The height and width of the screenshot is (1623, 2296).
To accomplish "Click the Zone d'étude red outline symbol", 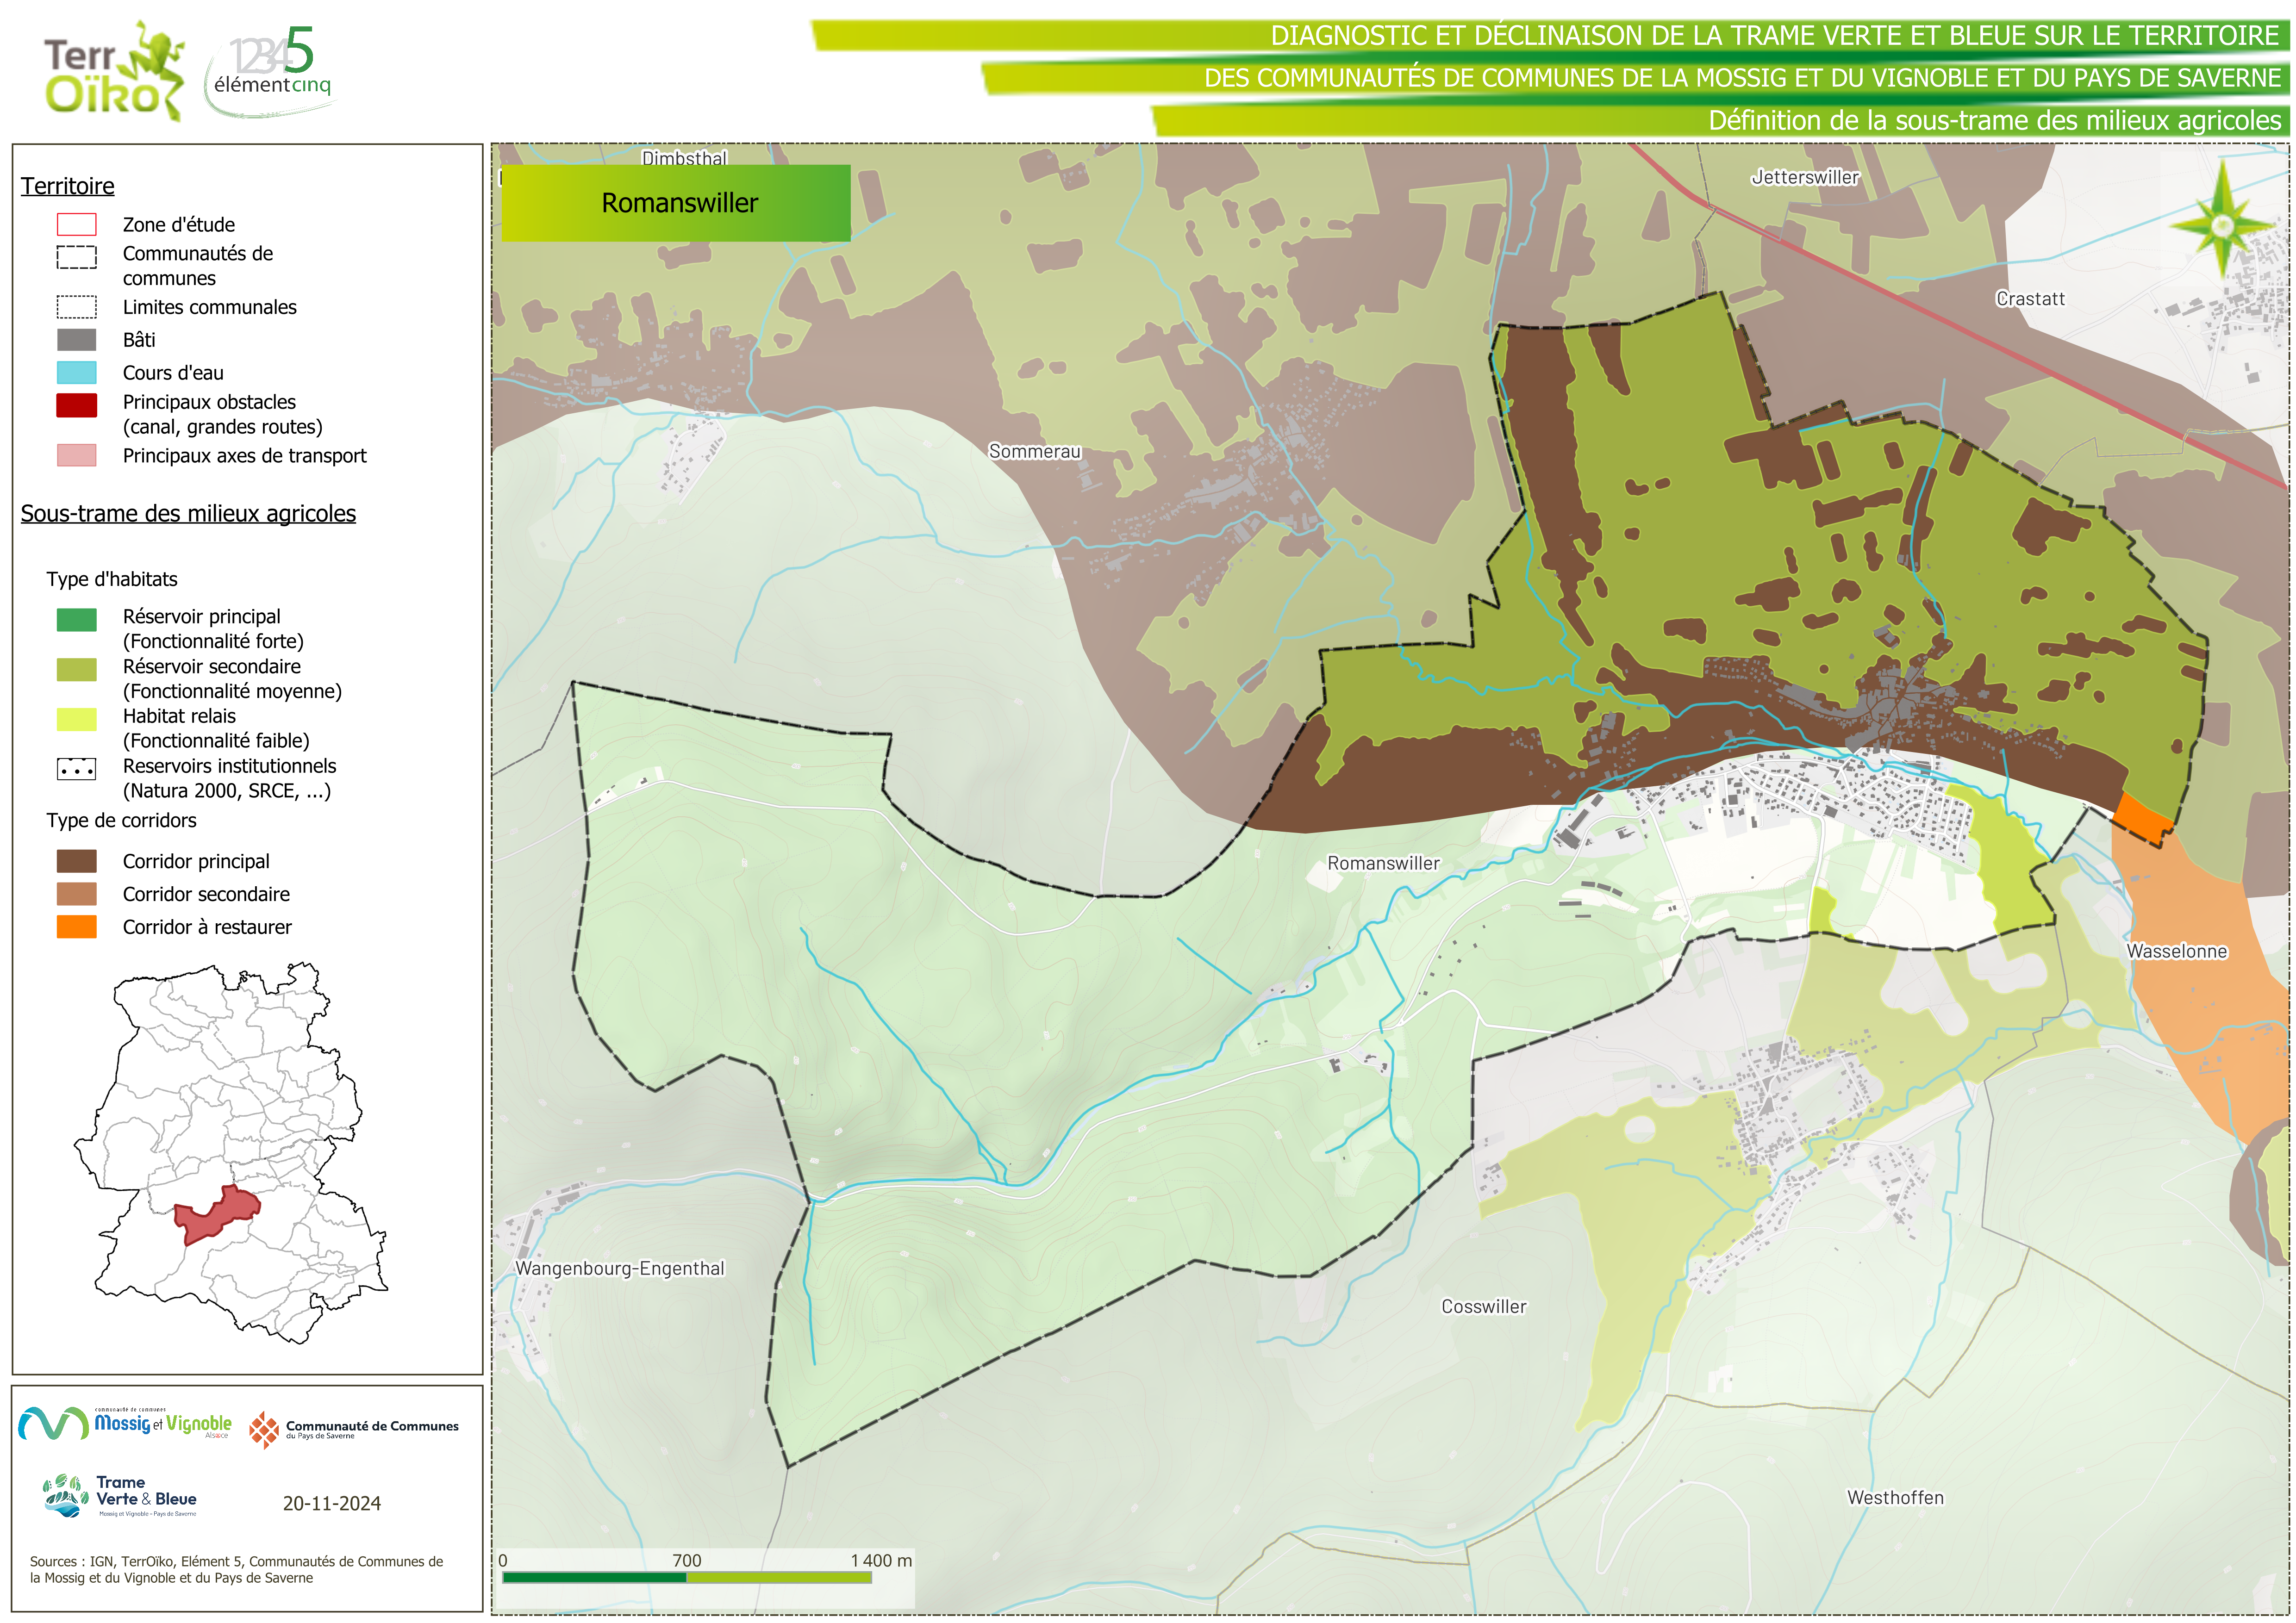I will point(77,224).
